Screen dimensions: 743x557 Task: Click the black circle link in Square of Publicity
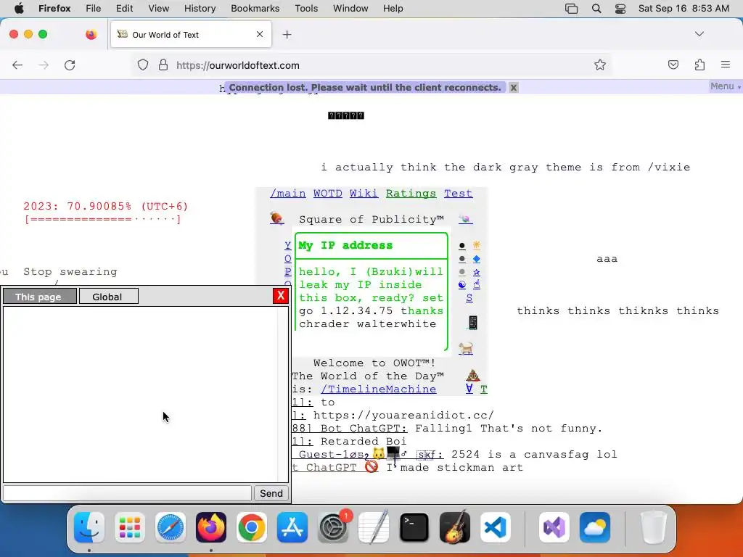tap(462, 246)
